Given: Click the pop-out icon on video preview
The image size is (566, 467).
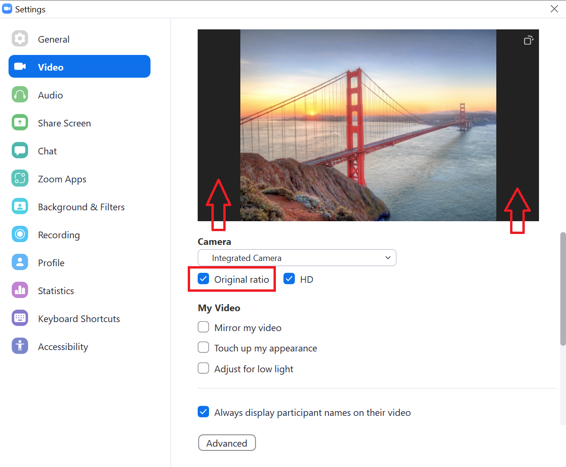Looking at the screenshot, I should pos(528,40).
